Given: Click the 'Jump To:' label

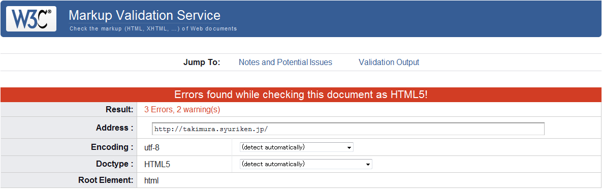Looking at the screenshot, I should pos(202,62).
